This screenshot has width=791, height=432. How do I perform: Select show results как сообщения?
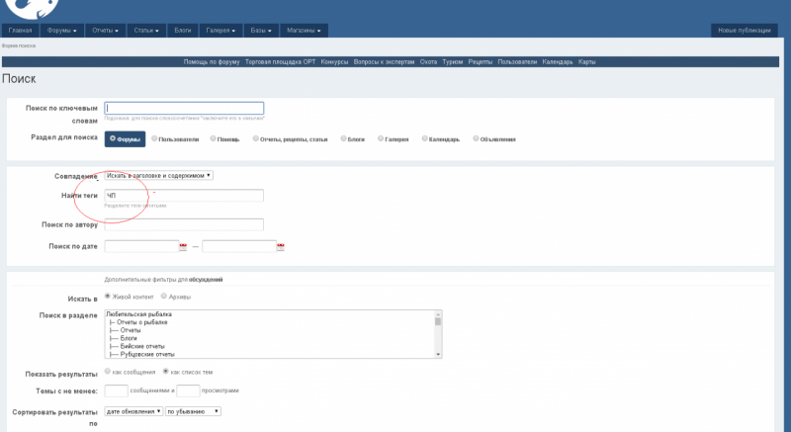[x=108, y=372]
